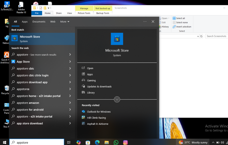Click Edit in the Explorer ribbon
Screen dimensions: 228x145
click(162, 22)
